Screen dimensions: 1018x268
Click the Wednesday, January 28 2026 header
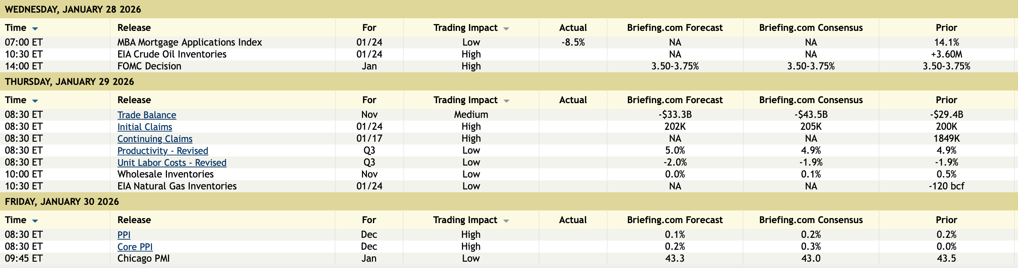[x=73, y=9]
